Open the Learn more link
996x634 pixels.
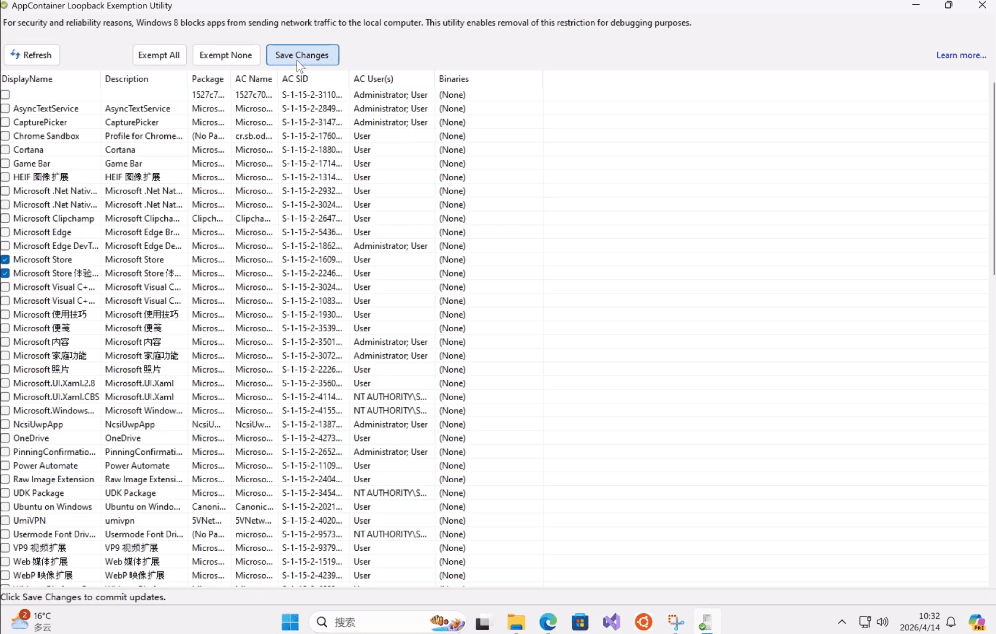(961, 55)
